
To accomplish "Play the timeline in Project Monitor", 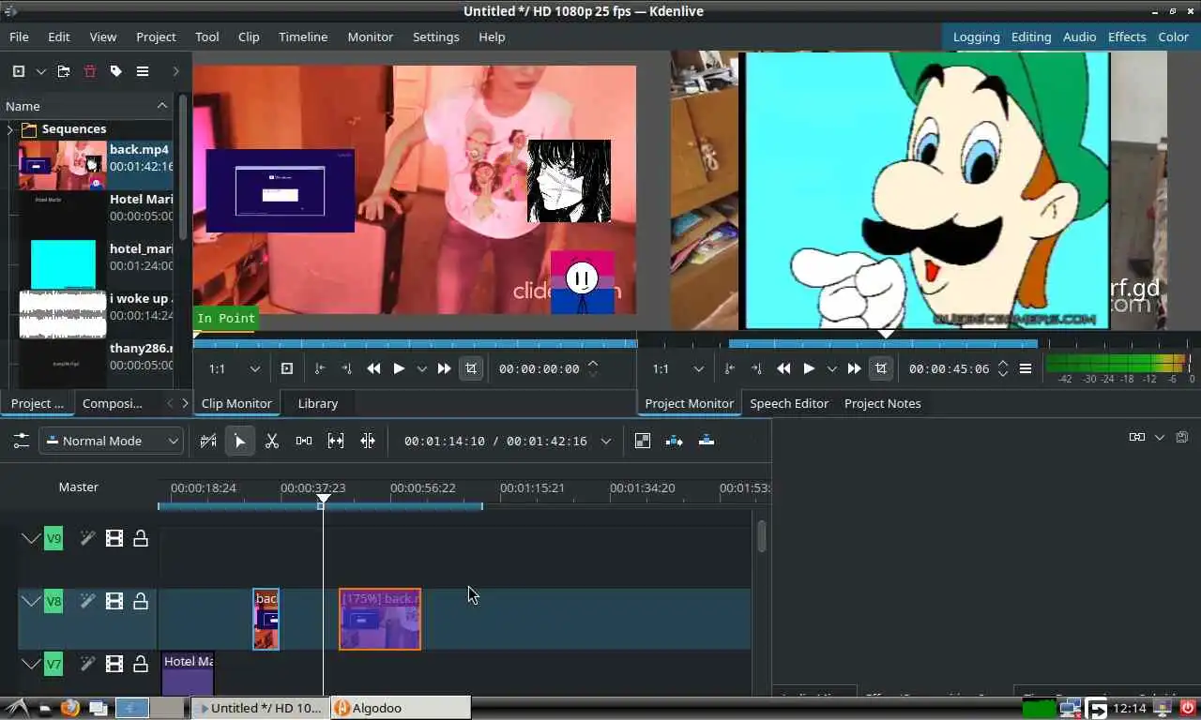I will click(809, 368).
